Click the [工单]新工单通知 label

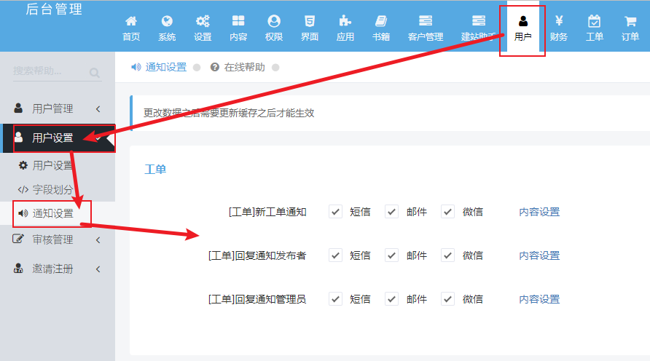click(267, 212)
